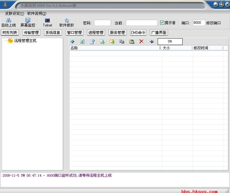Image resolution: width=230 pixels, height=193 pixels.
Task: Open the 软件说明 menu
Action: pos(37,14)
